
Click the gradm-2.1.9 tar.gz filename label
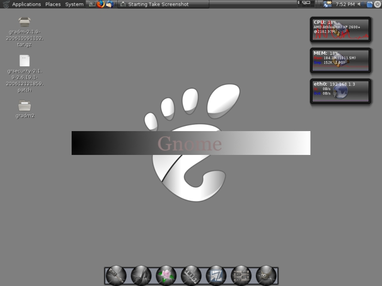pyautogui.click(x=25, y=38)
